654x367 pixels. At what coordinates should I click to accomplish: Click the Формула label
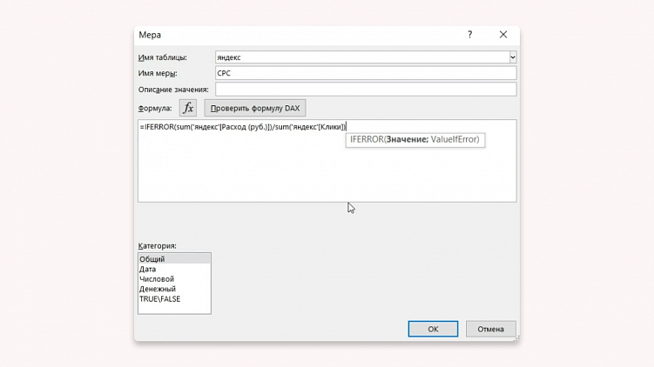[x=155, y=109]
